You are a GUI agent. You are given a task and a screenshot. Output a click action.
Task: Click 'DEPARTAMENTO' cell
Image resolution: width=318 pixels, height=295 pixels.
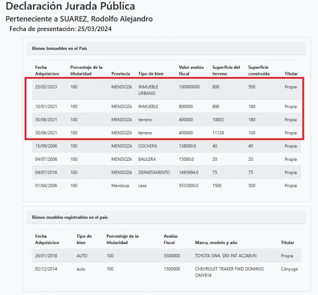tap(154, 172)
